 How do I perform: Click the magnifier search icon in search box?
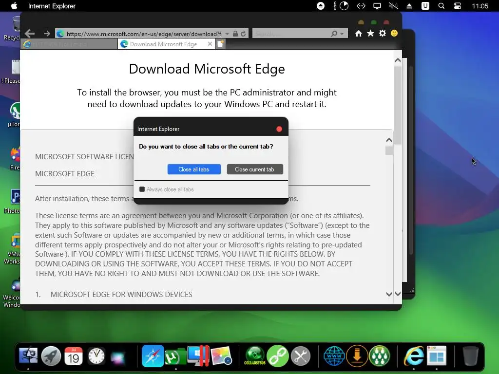point(334,34)
